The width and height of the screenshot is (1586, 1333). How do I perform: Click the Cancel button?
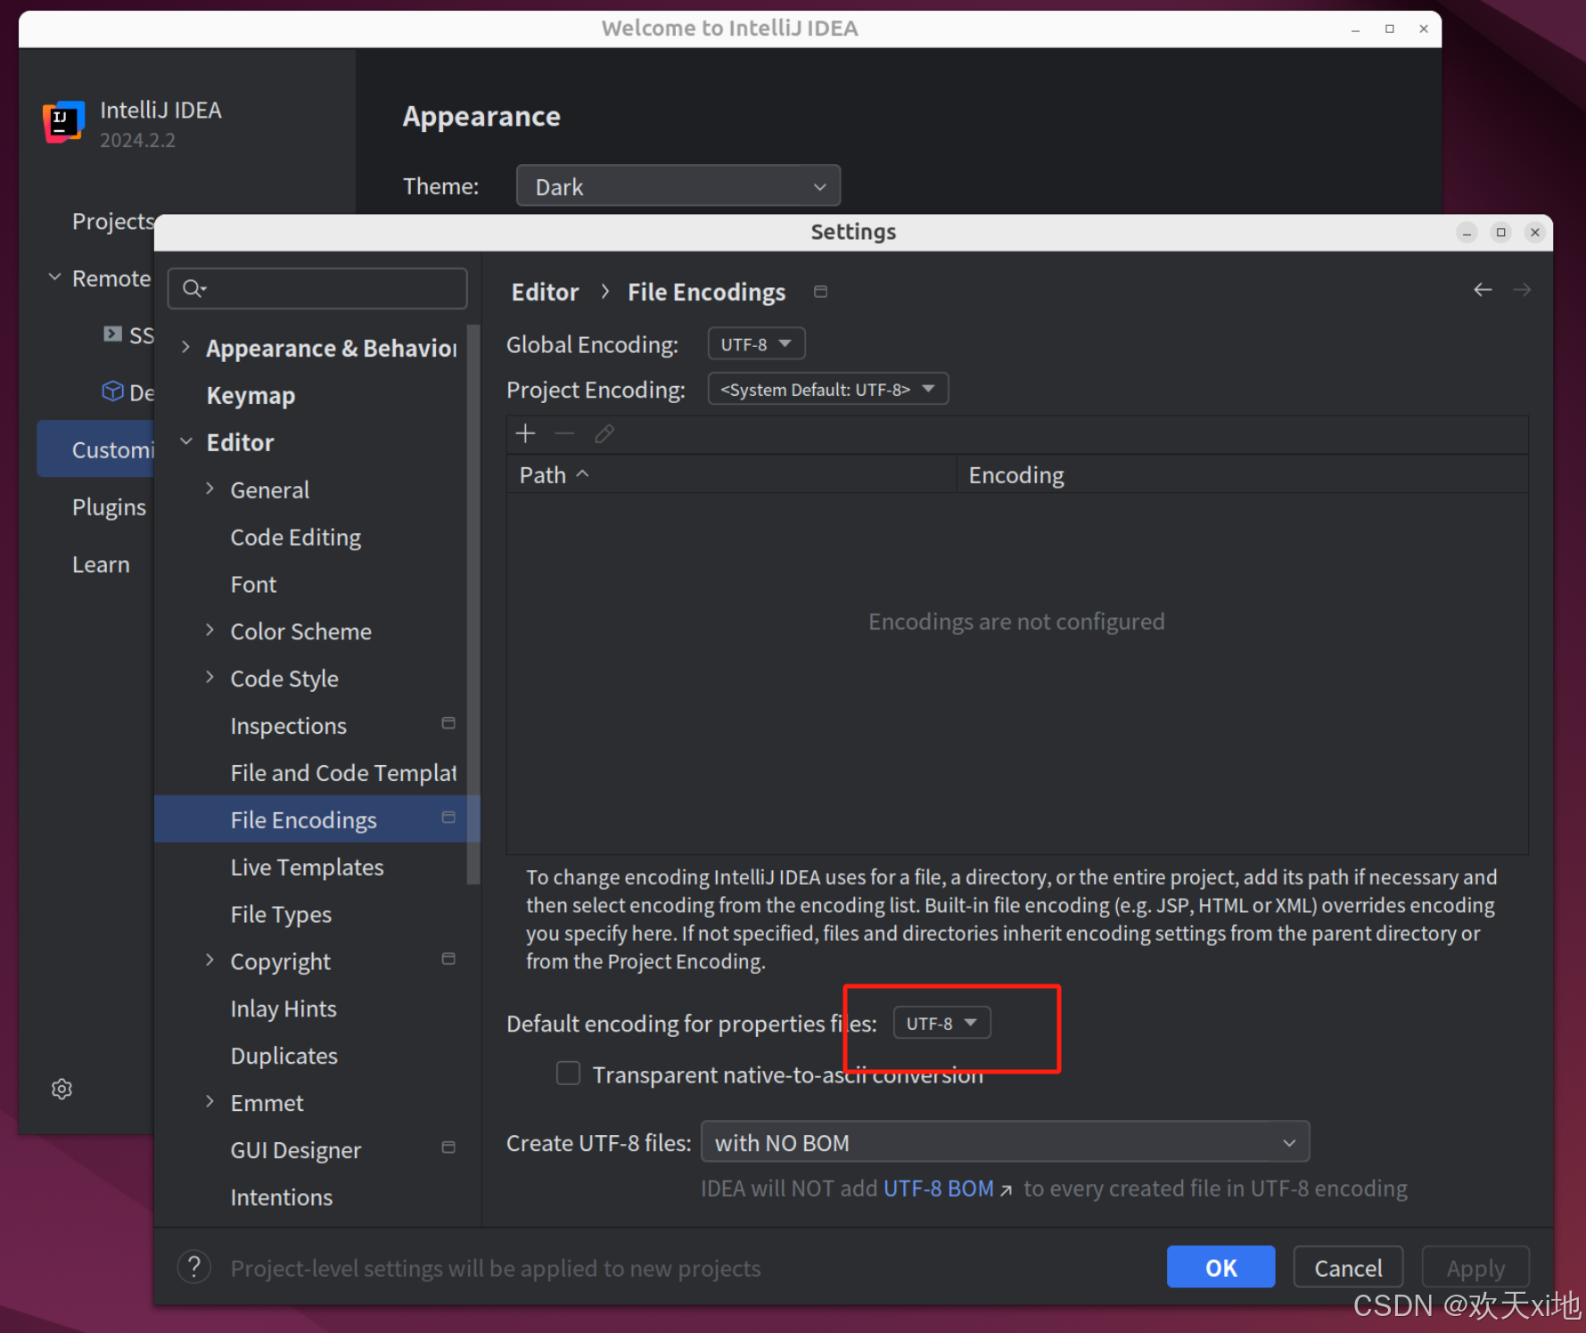pyautogui.click(x=1348, y=1267)
